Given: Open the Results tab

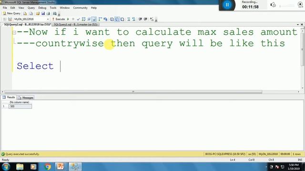Looking at the screenshot, I should 9,97.
